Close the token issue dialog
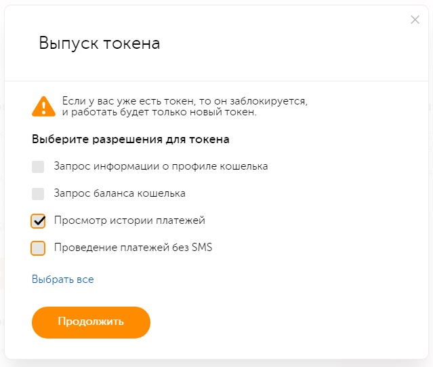This screenshot has height=367, width=433. tap(415, 20)
